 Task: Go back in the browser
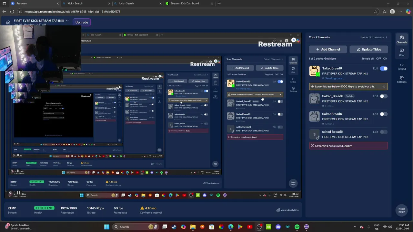(4, 12)
